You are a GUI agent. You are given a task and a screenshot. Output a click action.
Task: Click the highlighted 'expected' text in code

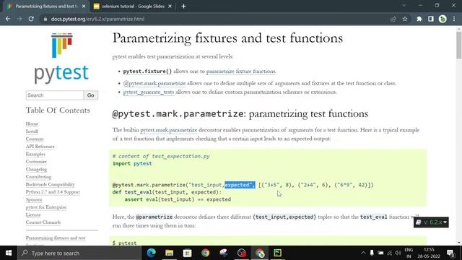(x=240, y=185)
